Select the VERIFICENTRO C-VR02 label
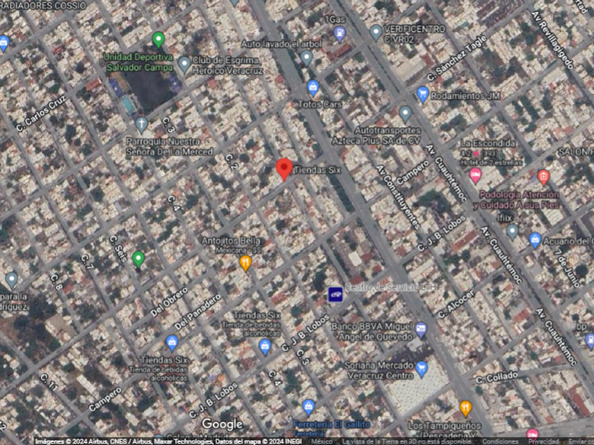 point(414,34)
